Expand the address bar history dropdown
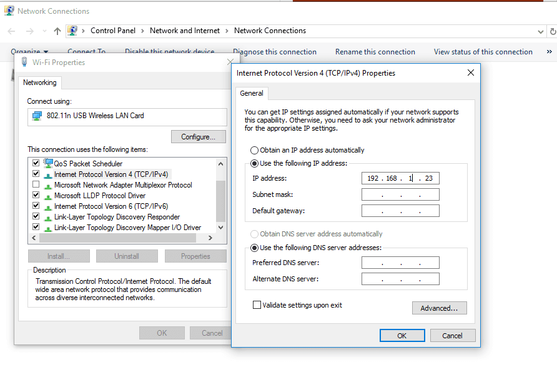557x372 pixels. tap(541, 30)
